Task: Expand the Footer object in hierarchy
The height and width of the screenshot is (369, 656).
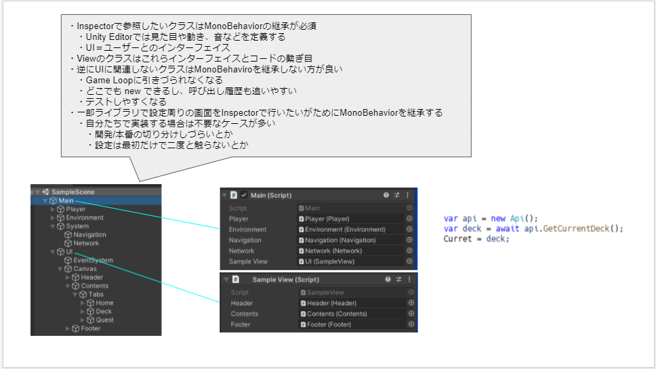Action: tap(67, 328)
